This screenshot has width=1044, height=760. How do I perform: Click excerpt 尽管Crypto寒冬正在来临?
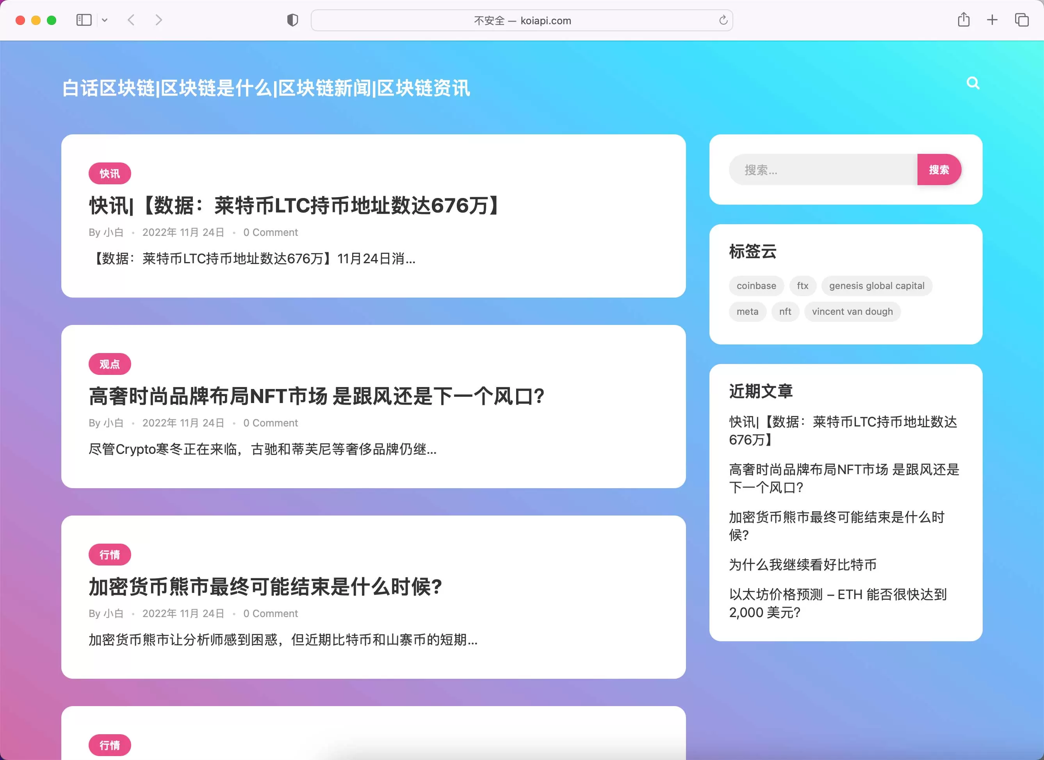(x=263, y=449)
